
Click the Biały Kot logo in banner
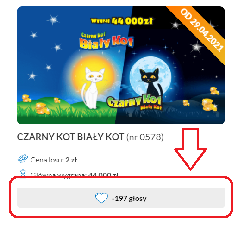106,41
